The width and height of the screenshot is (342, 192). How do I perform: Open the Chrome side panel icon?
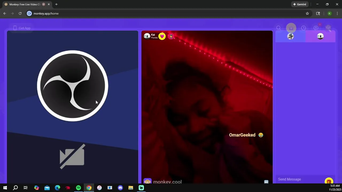(318, 13)
